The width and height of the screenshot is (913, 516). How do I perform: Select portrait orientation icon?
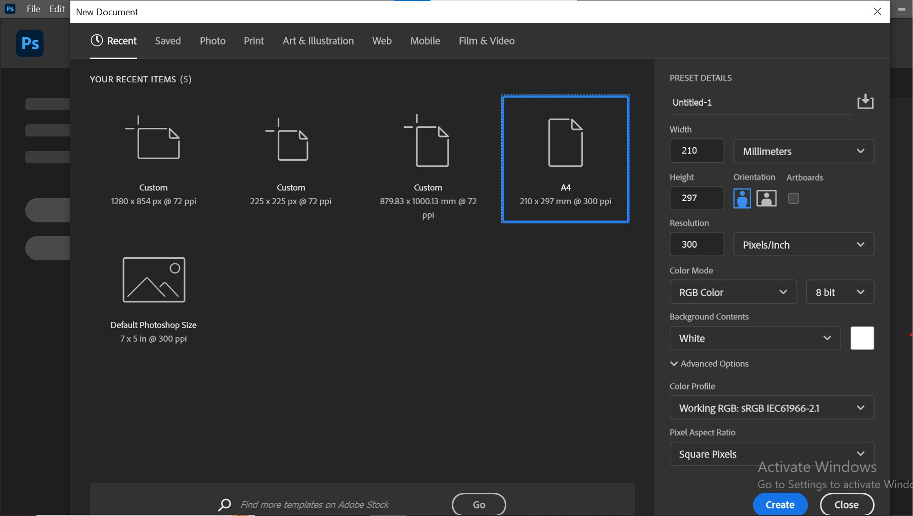742,198
